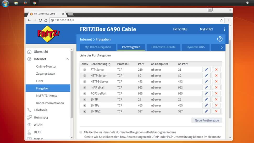The width and height of the screenshot is (254, 143).
Task: Open the help question mark icon
Action: (220, 39)
